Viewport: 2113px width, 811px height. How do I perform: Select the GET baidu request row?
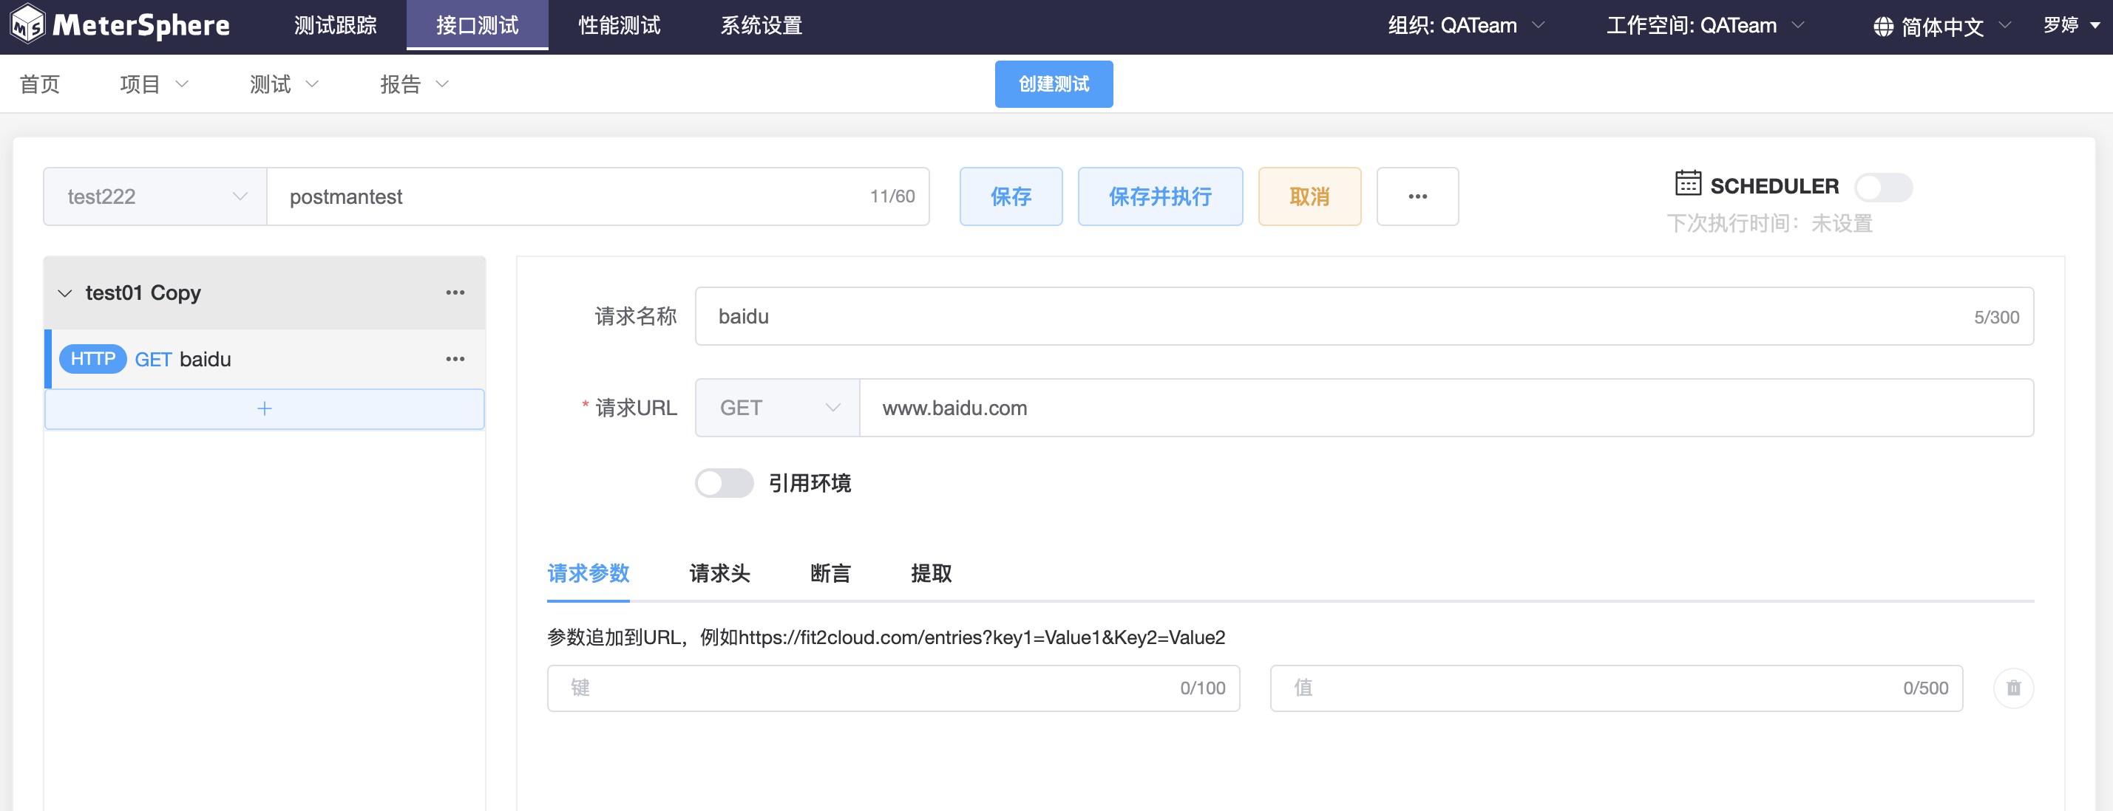click(264, 359)
